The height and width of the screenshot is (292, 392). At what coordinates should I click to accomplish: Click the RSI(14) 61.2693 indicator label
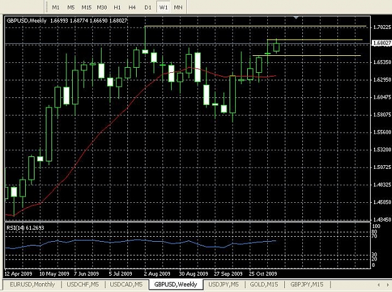(25, 228)
